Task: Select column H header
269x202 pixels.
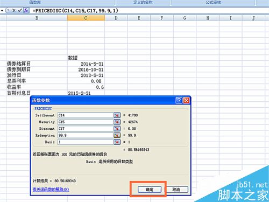Action: (x=208, y=18)
